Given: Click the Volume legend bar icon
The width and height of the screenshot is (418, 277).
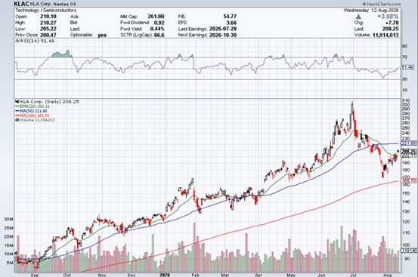Looking at the screenshot, I should (x=17, y=120).
